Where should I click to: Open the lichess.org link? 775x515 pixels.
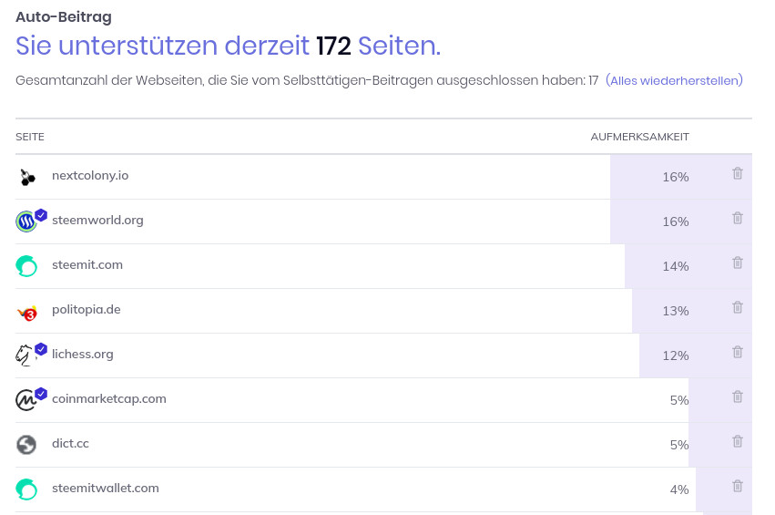click(x=83, y=355)
